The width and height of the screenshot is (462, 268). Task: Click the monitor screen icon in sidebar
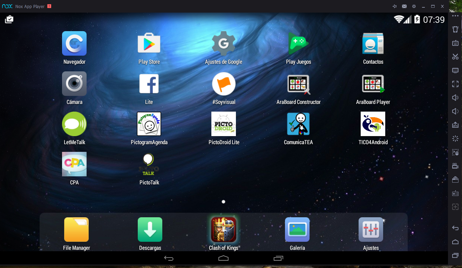pos(455,70)
